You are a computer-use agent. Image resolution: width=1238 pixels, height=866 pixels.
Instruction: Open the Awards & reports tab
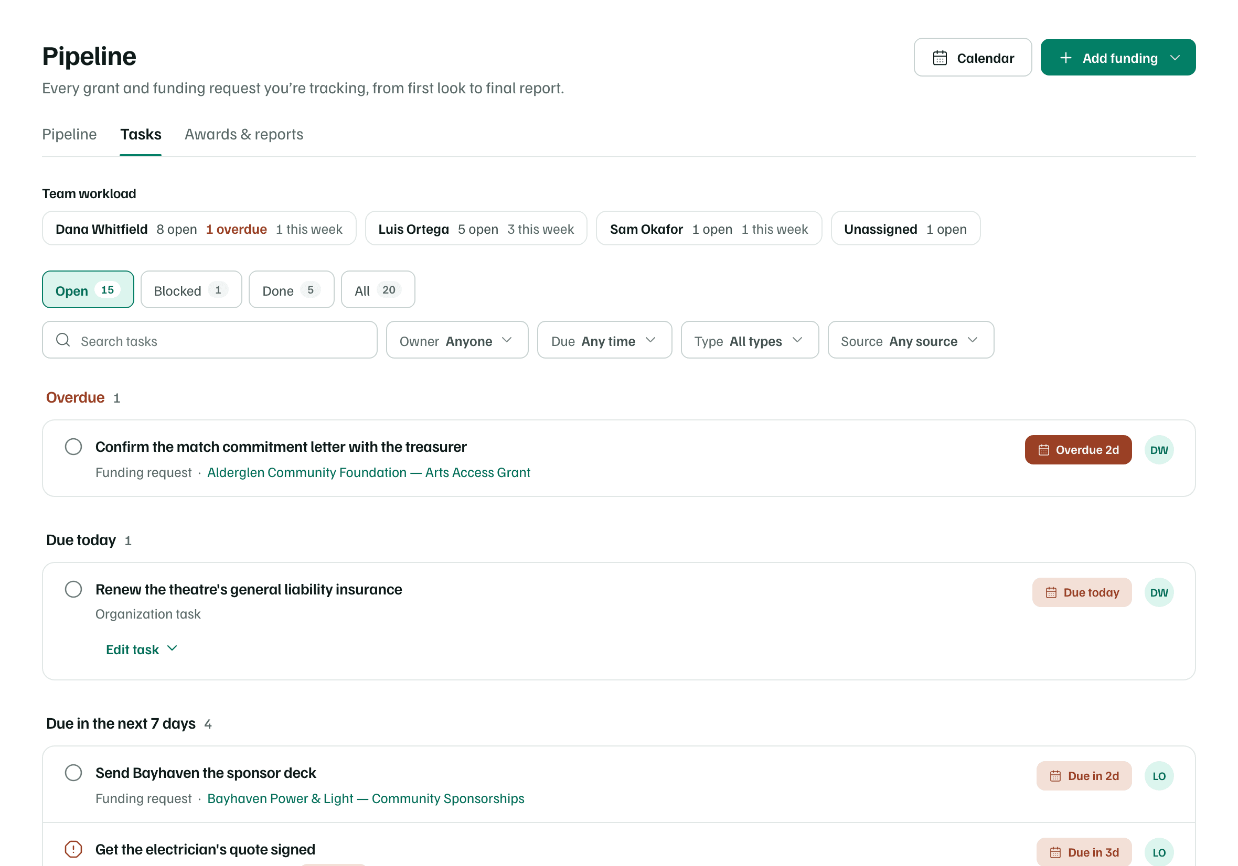click(244, 134)
